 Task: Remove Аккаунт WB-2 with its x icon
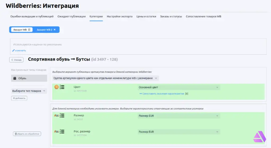(55, 30)
